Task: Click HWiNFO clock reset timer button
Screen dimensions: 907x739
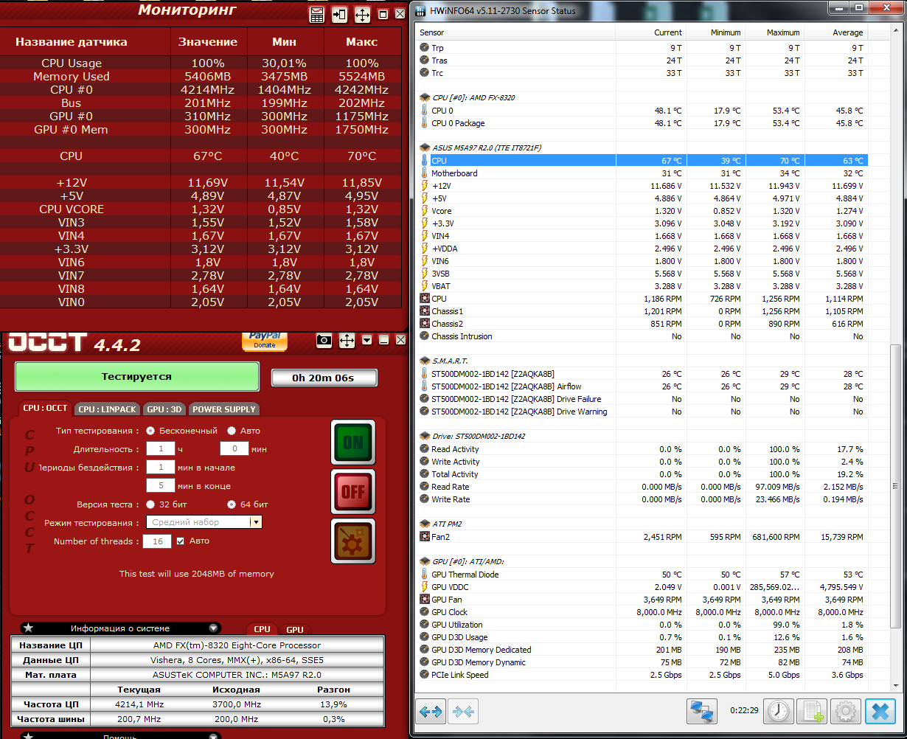Action: tap(779, 712)
